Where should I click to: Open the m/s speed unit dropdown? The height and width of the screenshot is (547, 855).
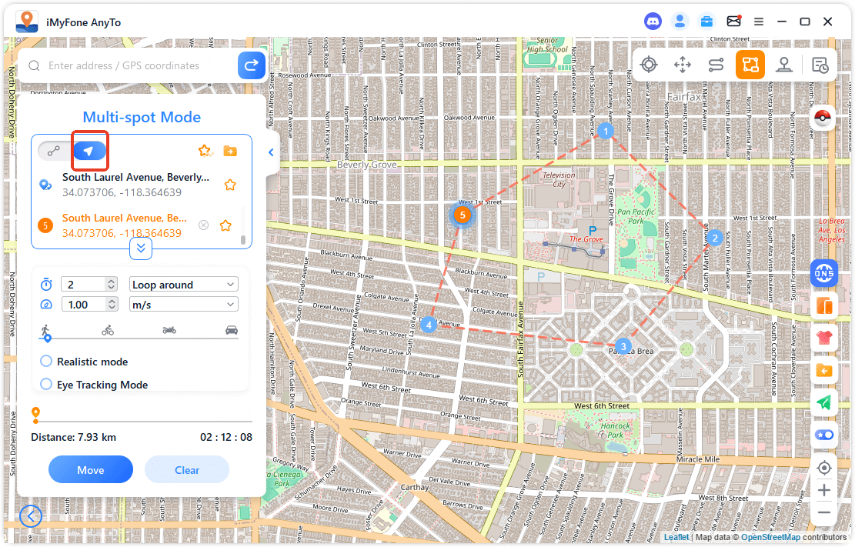coord(184,305)
